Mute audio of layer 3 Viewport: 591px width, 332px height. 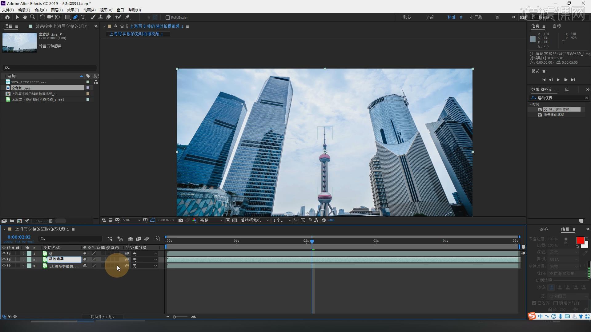coord(9,266)
